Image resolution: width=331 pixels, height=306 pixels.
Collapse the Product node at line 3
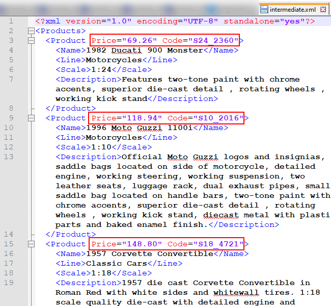pos(32,41)
